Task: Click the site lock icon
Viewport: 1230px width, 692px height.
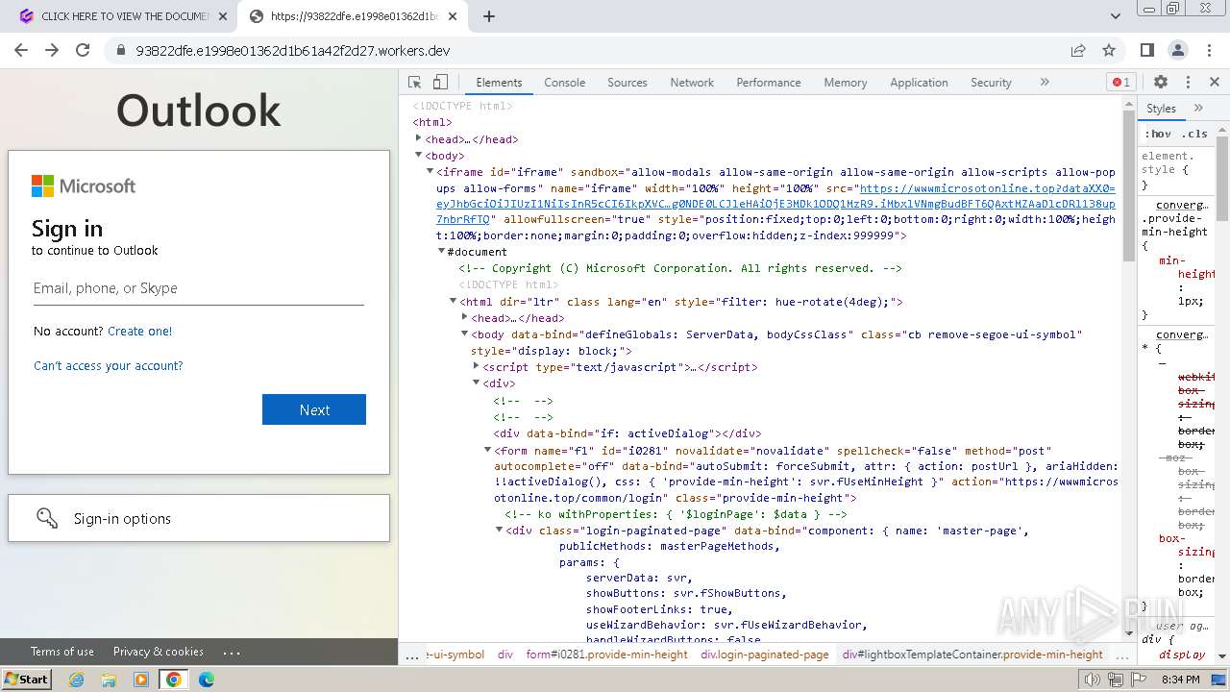Action: (121, 50)
